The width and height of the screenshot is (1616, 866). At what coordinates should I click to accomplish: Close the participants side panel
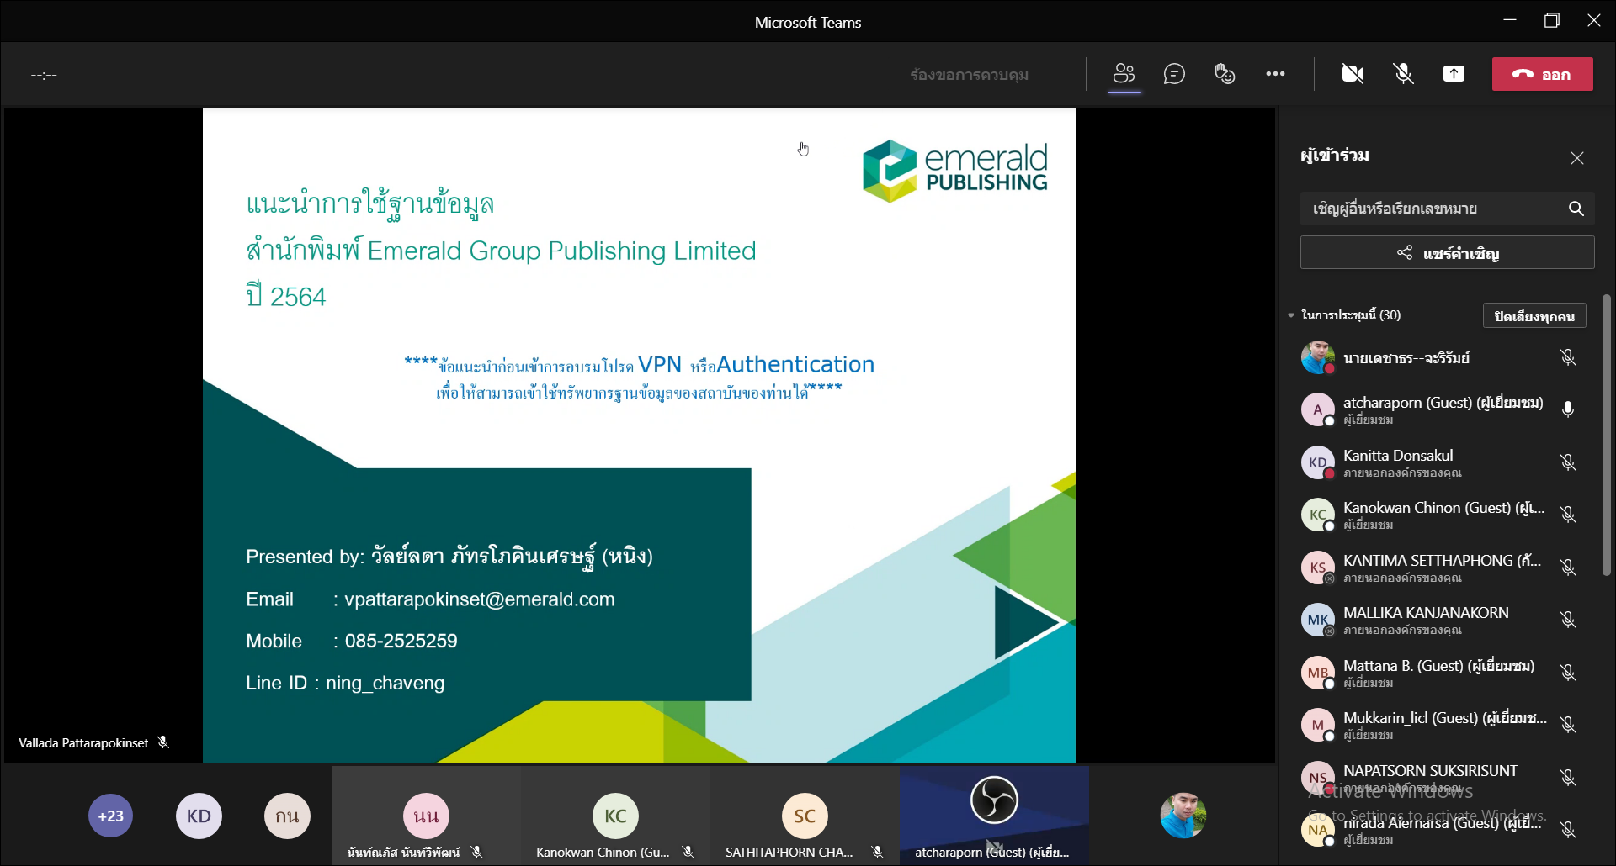[x=1576, y=158]
